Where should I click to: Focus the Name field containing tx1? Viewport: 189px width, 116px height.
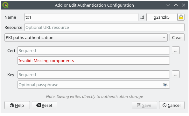[81, 17]
